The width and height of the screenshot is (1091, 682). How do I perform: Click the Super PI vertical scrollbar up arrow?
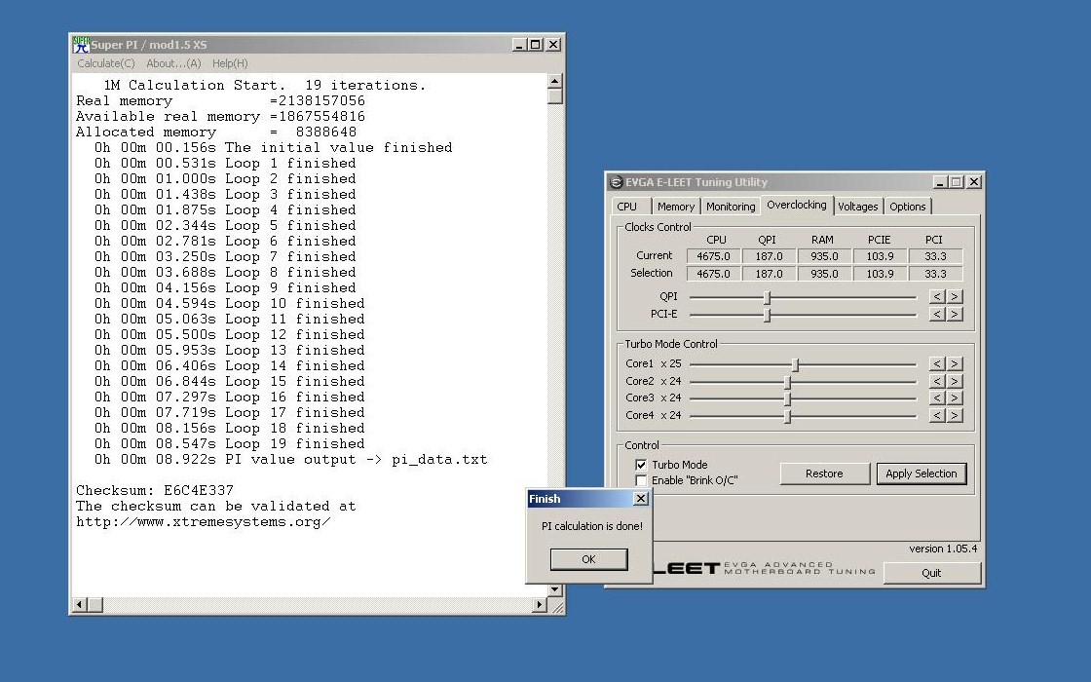(555, 82)
